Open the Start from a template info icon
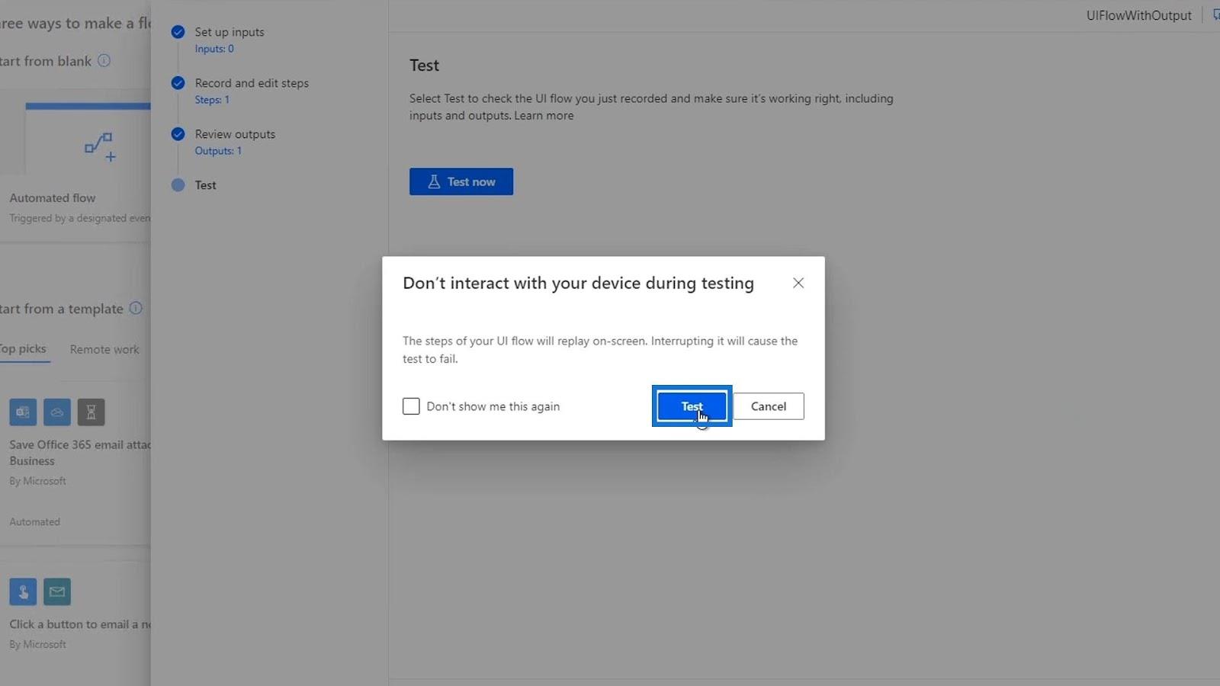 (136, 308)
